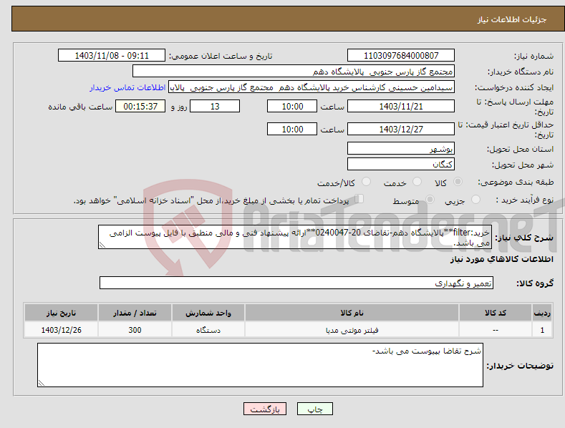Click the شماره نیاز number field

[x=401, y=56]
